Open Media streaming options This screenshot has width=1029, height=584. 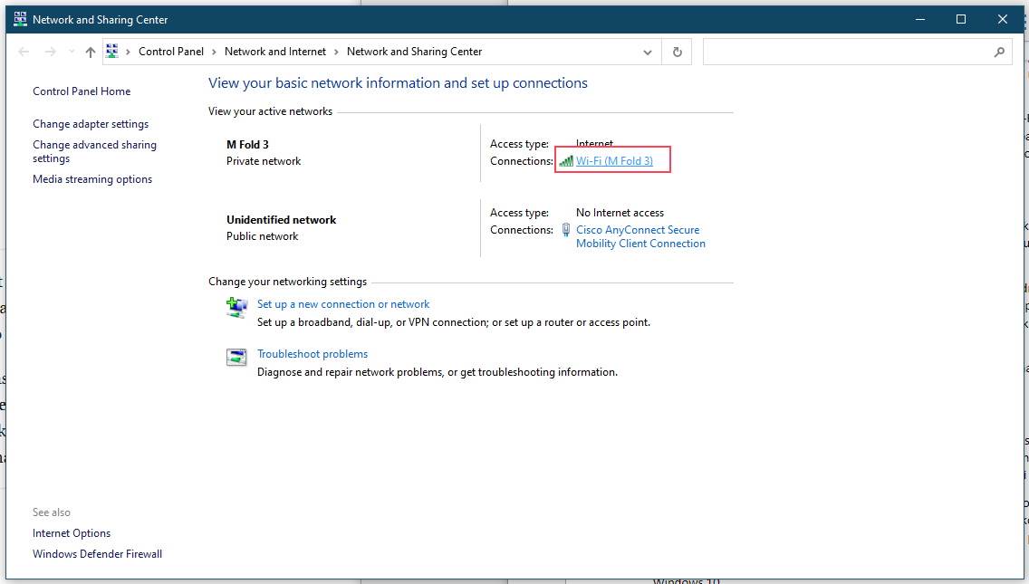[x=92, y=179]
